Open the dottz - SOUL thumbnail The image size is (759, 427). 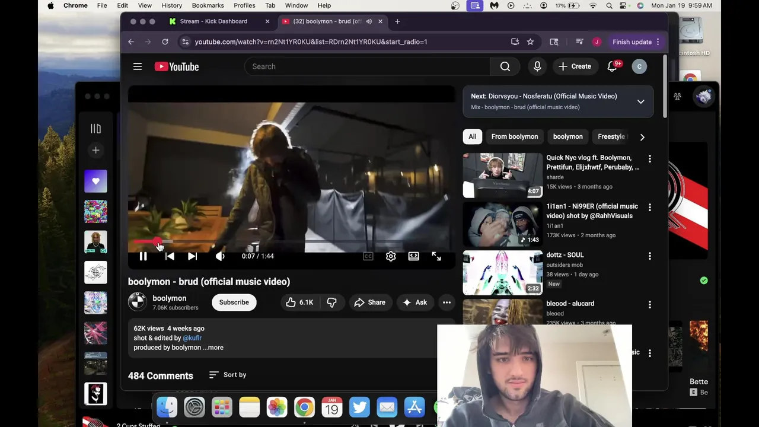pos(503,272)
